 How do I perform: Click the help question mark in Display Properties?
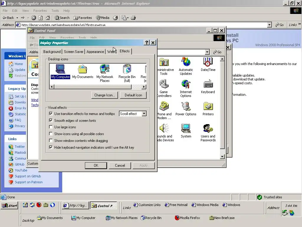pos(147,43)
